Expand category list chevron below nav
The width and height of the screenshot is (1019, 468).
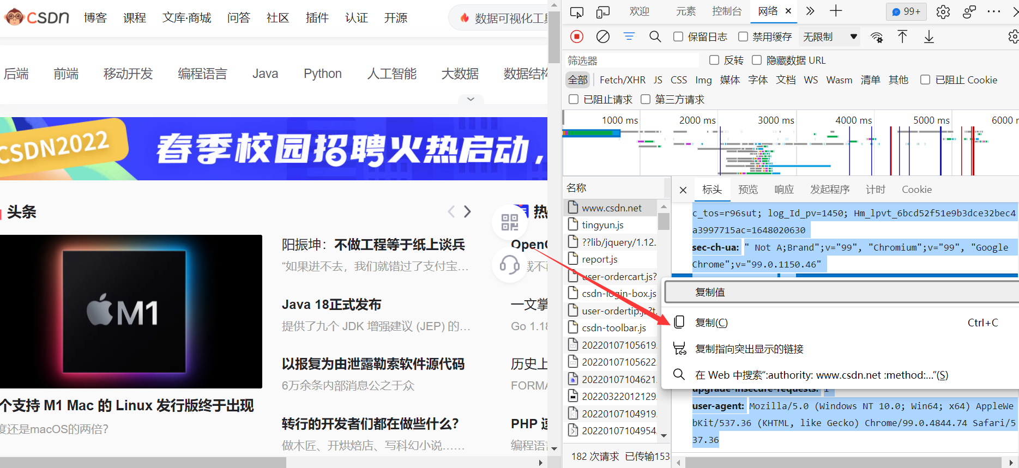471,99
